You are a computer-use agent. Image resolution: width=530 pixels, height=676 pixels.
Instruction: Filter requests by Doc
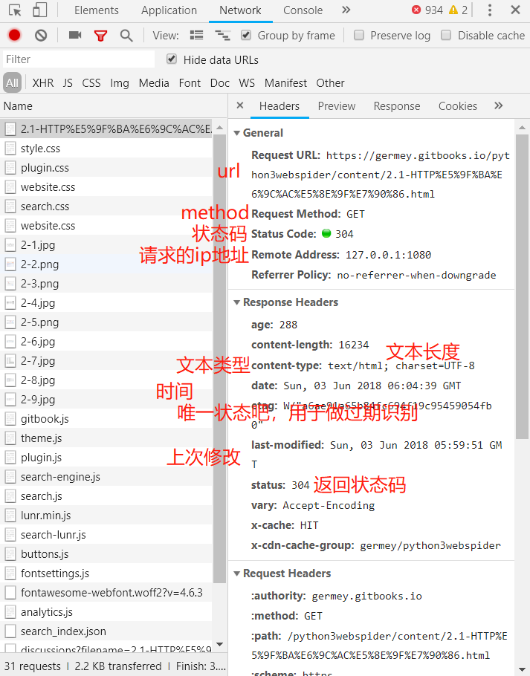[x=220, y=82]
